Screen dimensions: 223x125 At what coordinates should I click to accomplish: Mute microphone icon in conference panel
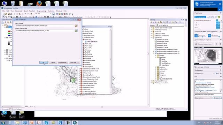click(196, 36)
